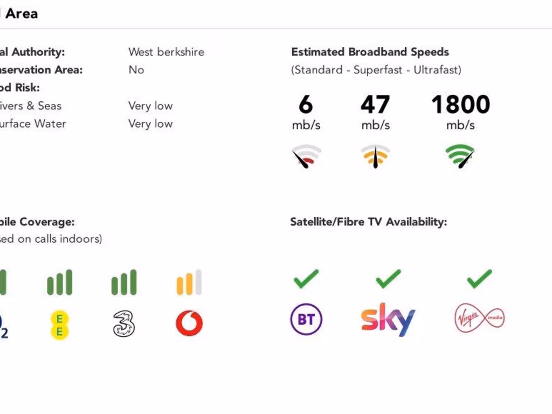Click the green checkmark above Virgin Media
Screen dimensions: 552x414
(479, 279)
